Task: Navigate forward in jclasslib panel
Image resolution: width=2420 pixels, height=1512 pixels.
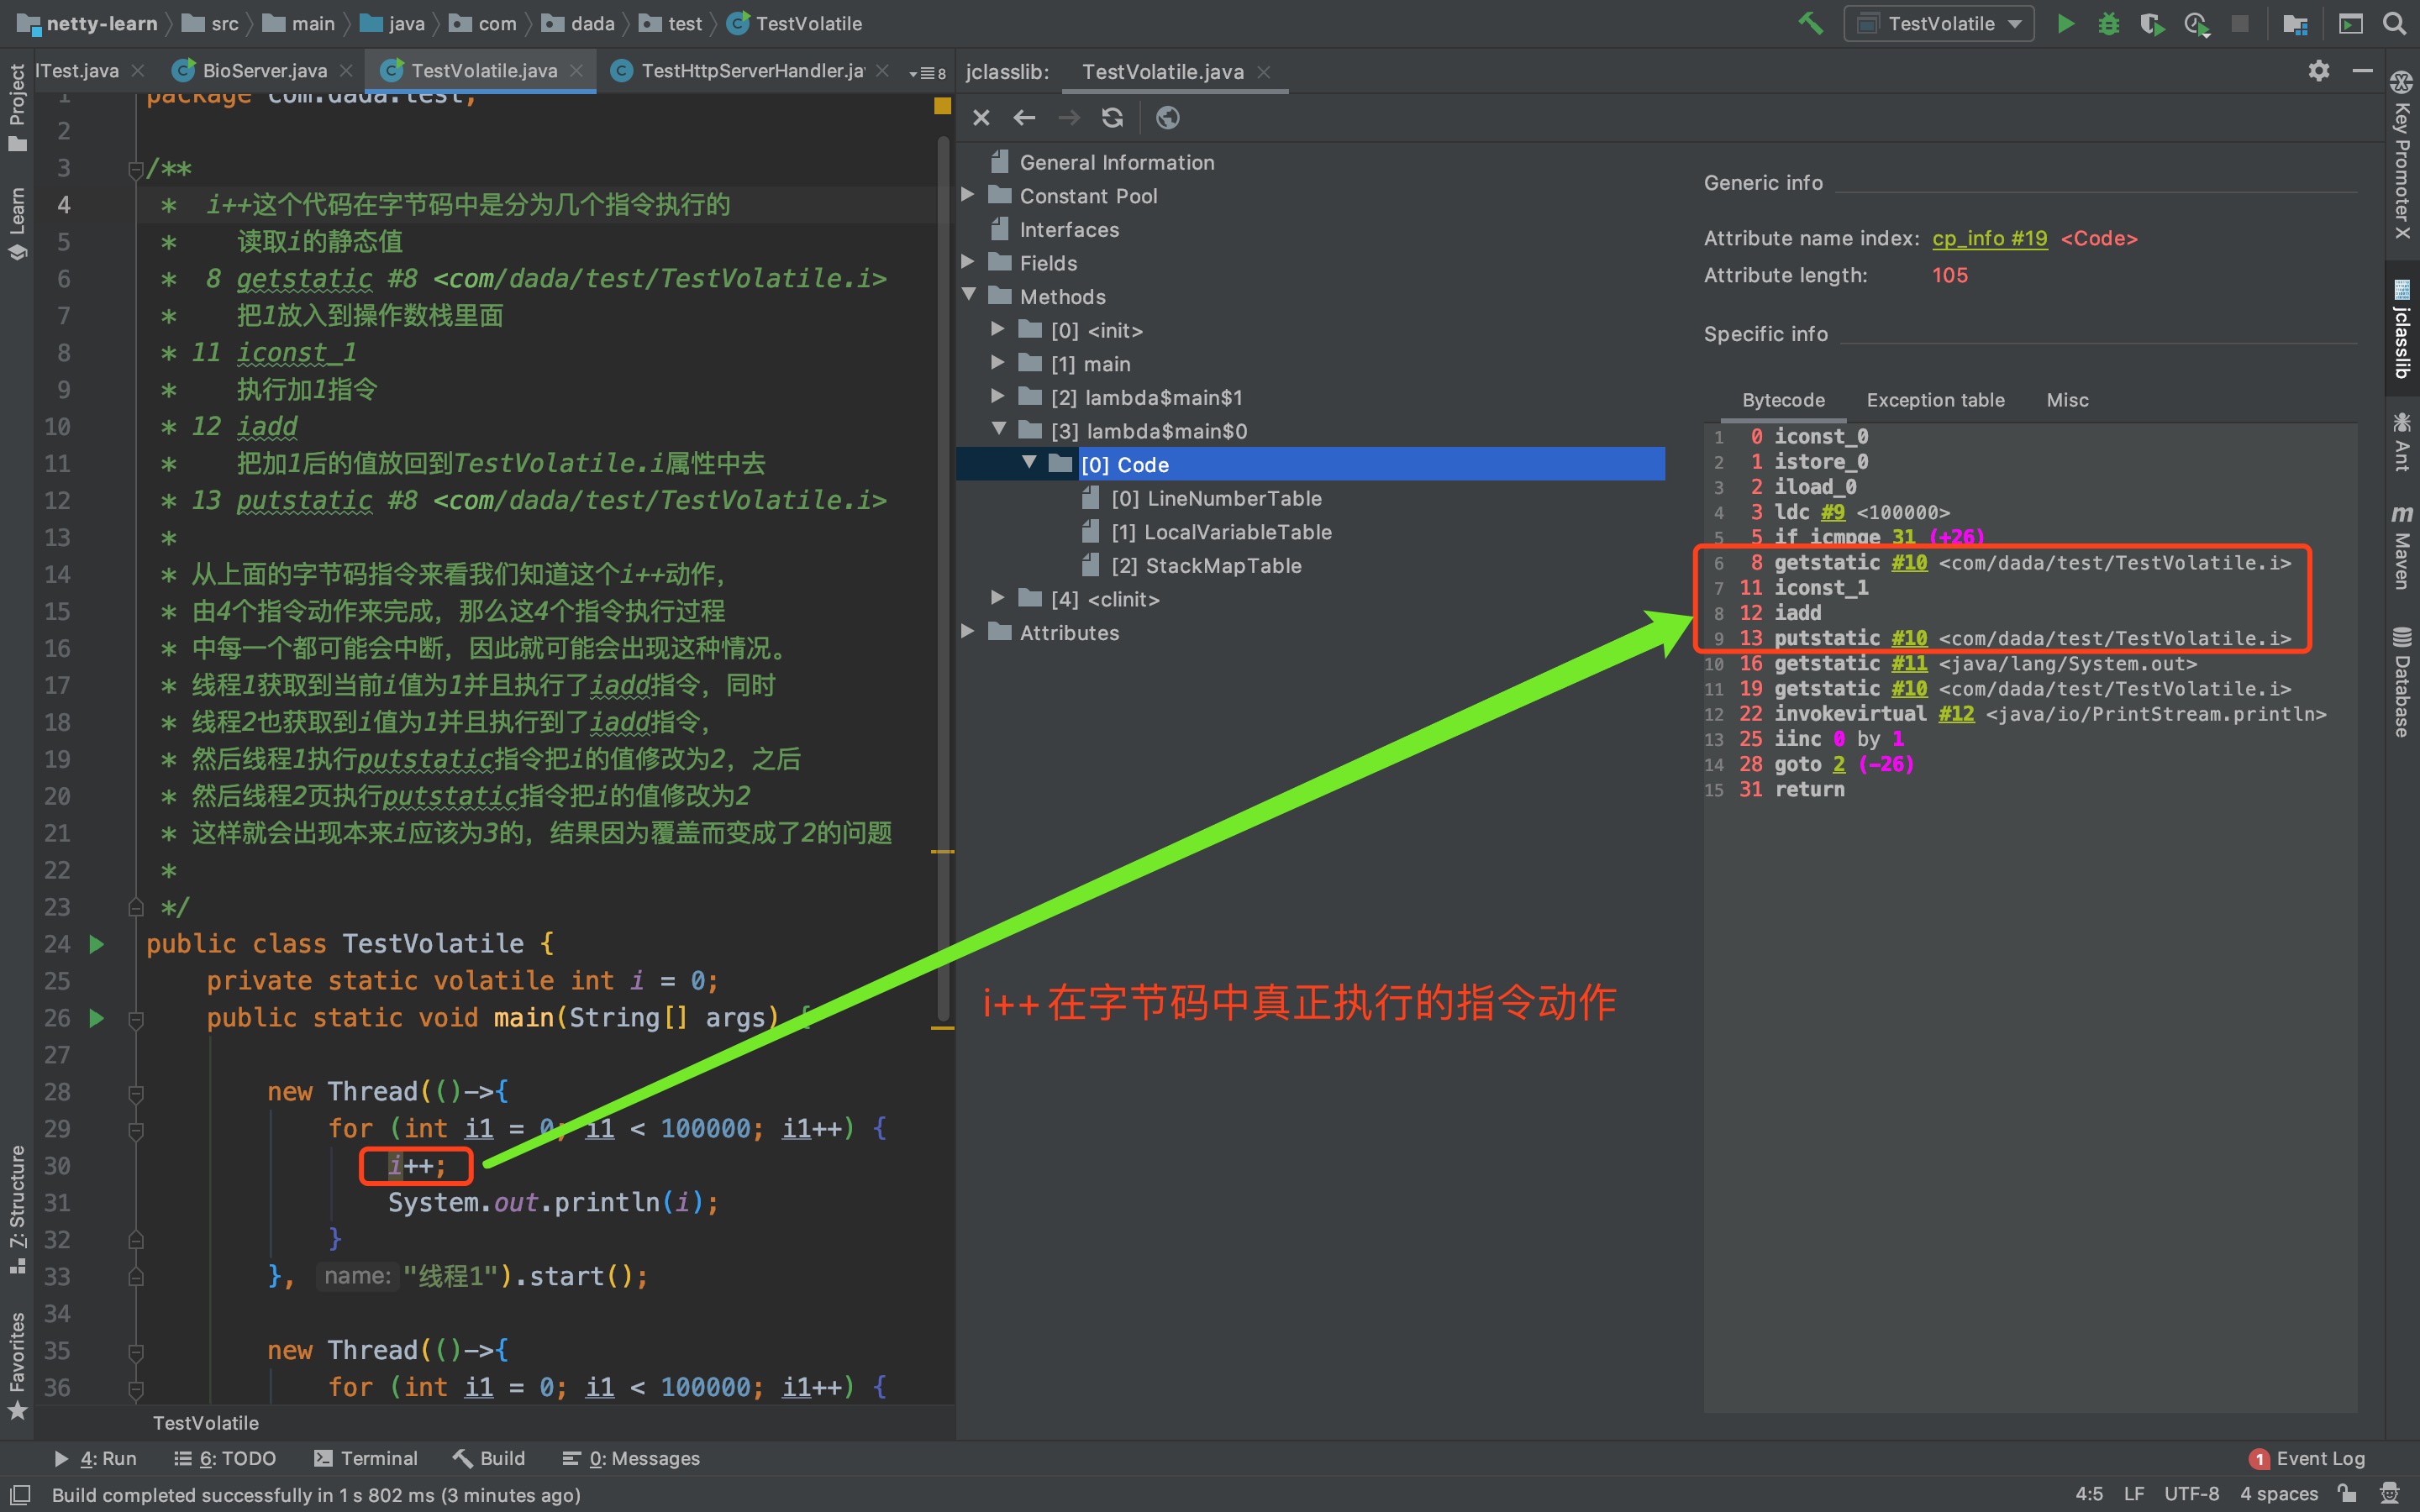Action: pyautogui.click(x=1069, y=118)
